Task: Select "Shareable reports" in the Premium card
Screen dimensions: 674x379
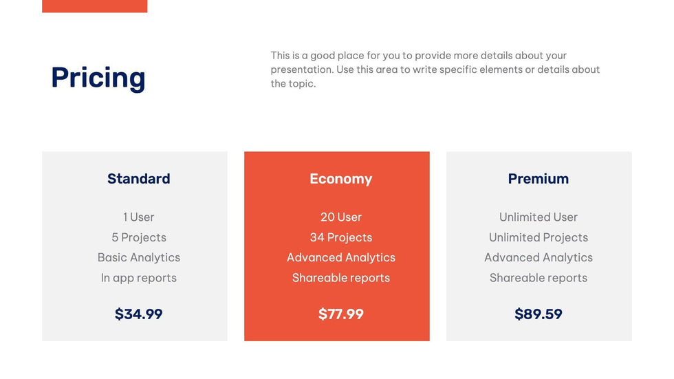Action: point(538,278)
